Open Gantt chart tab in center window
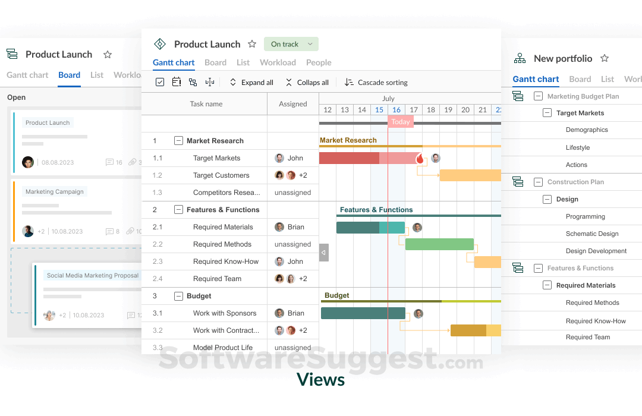Image resolution: width=642 pixels, height=416 pixels. [174, 62]
